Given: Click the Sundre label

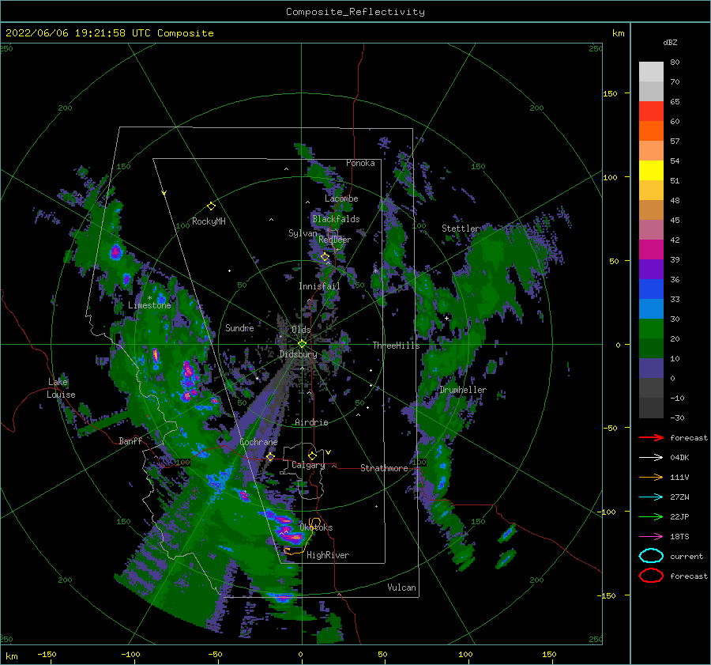Looking at the screenshot, I should (x=239, y=327).
